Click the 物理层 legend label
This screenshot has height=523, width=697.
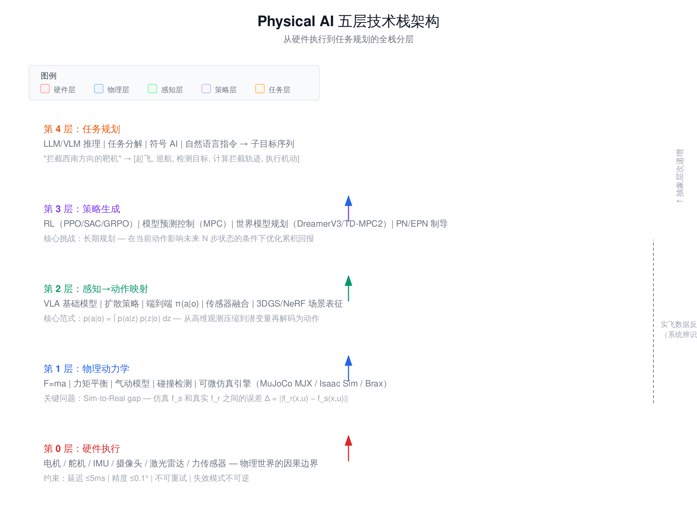(118, 90)
